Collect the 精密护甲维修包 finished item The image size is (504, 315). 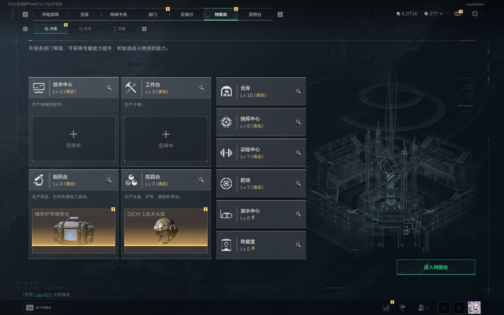(x=73, y=231)
